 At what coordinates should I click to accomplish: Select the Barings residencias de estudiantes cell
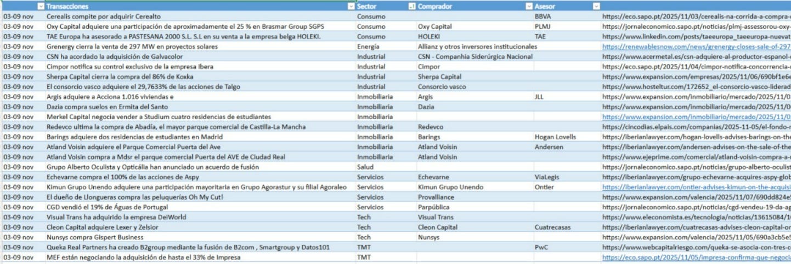point(200,137)
